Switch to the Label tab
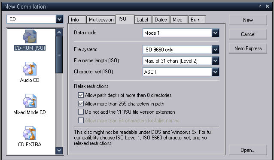 pyautogui.click(x=143, y=20)
